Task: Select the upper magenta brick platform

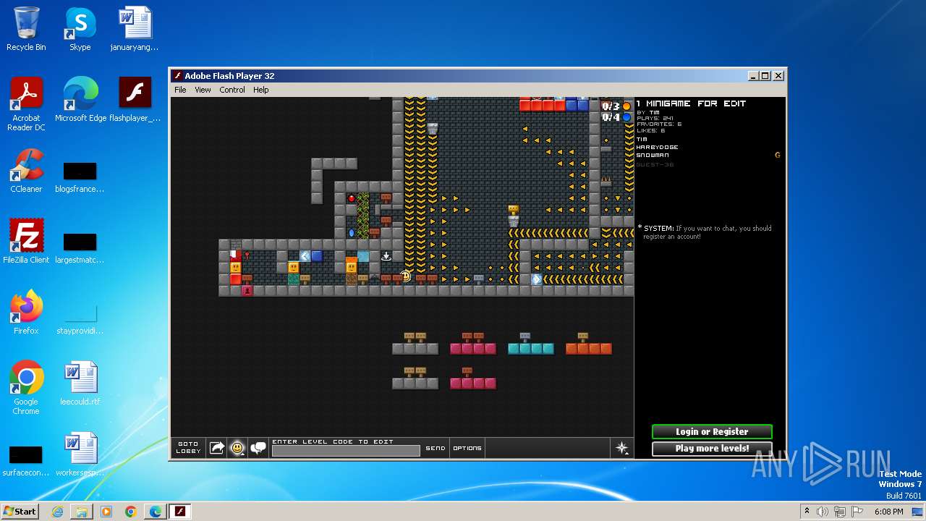Action: coord(473,349)
